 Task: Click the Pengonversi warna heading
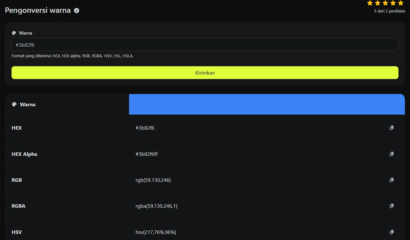[38, 10]
